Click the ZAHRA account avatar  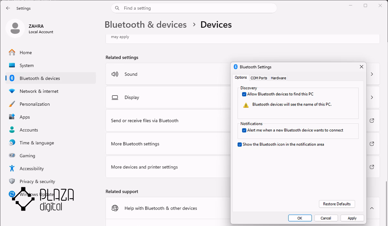pyautogui.click(x=15, y=28)
